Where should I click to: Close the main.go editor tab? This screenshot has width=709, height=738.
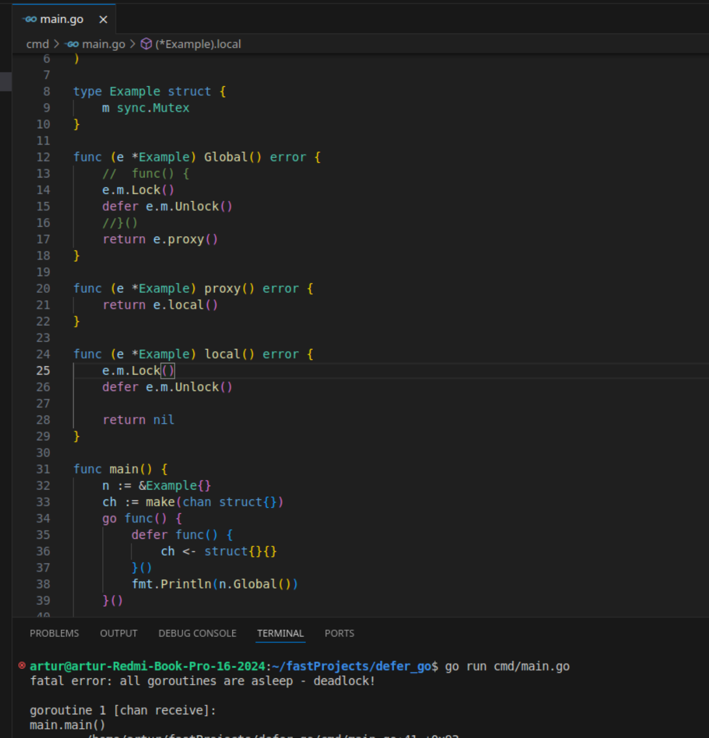(x=103, y=19)
